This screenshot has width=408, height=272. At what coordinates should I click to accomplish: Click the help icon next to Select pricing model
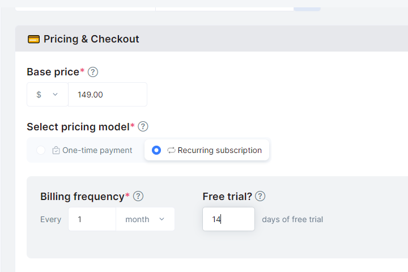(143, 126)
